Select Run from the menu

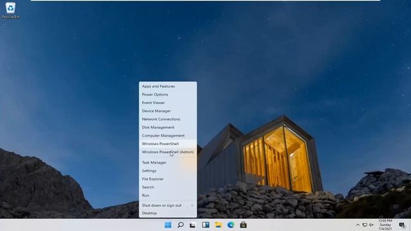click(168, 195)
